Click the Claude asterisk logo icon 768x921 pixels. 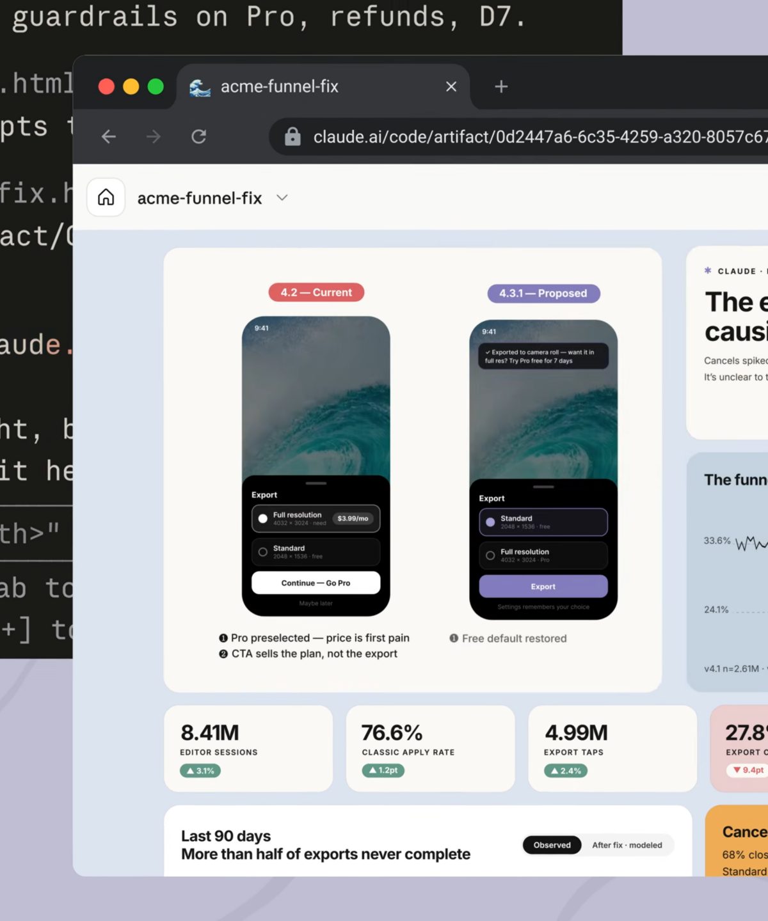[708, 271]
